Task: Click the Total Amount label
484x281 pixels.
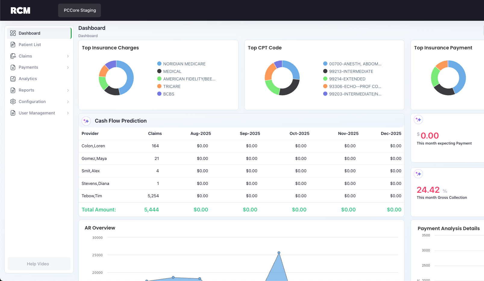Action: pyautogui.click(x=99, y=210)
